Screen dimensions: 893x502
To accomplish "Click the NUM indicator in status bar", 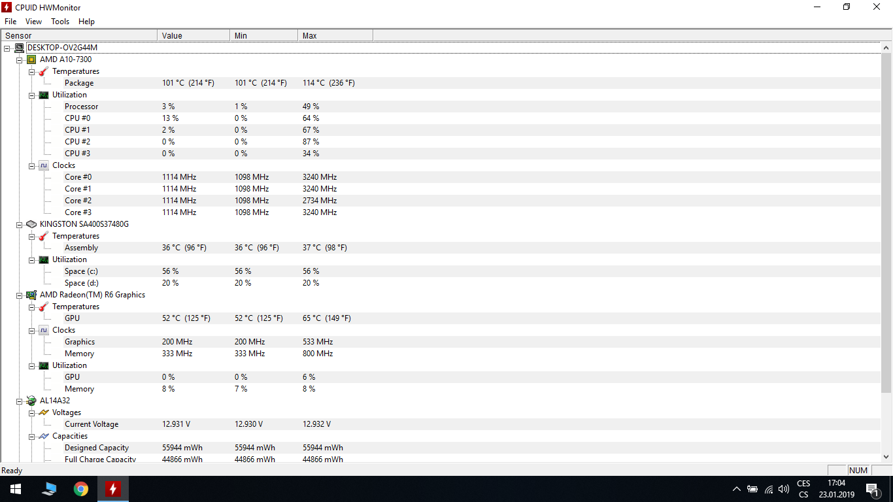I will click(858, 470).
